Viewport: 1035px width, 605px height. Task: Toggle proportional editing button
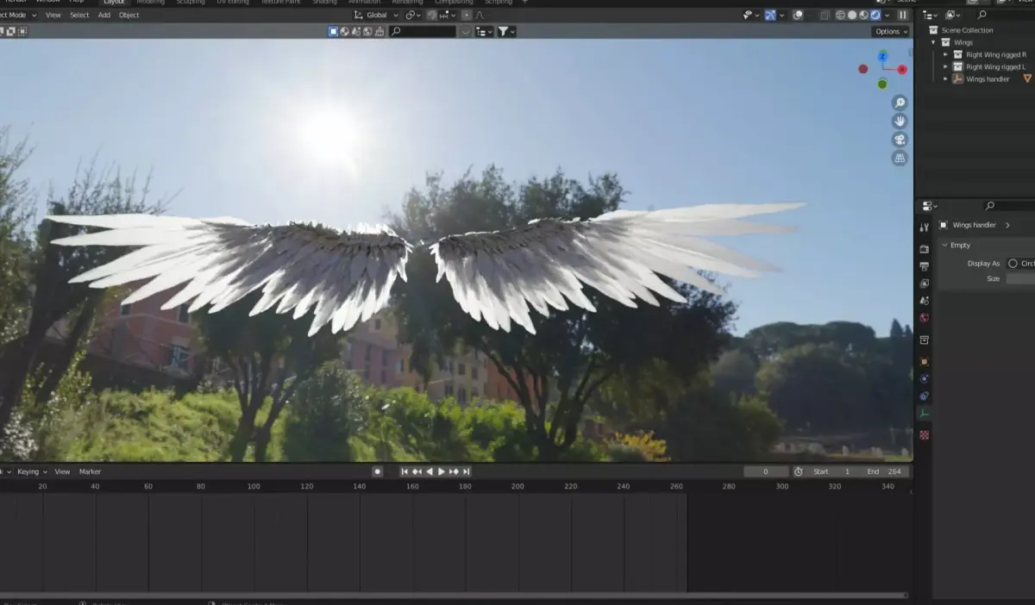pyautogui.click(x=467, y=15)
